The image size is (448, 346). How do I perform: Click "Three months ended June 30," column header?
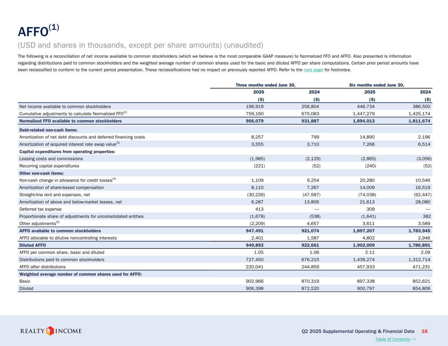(266, 85)
